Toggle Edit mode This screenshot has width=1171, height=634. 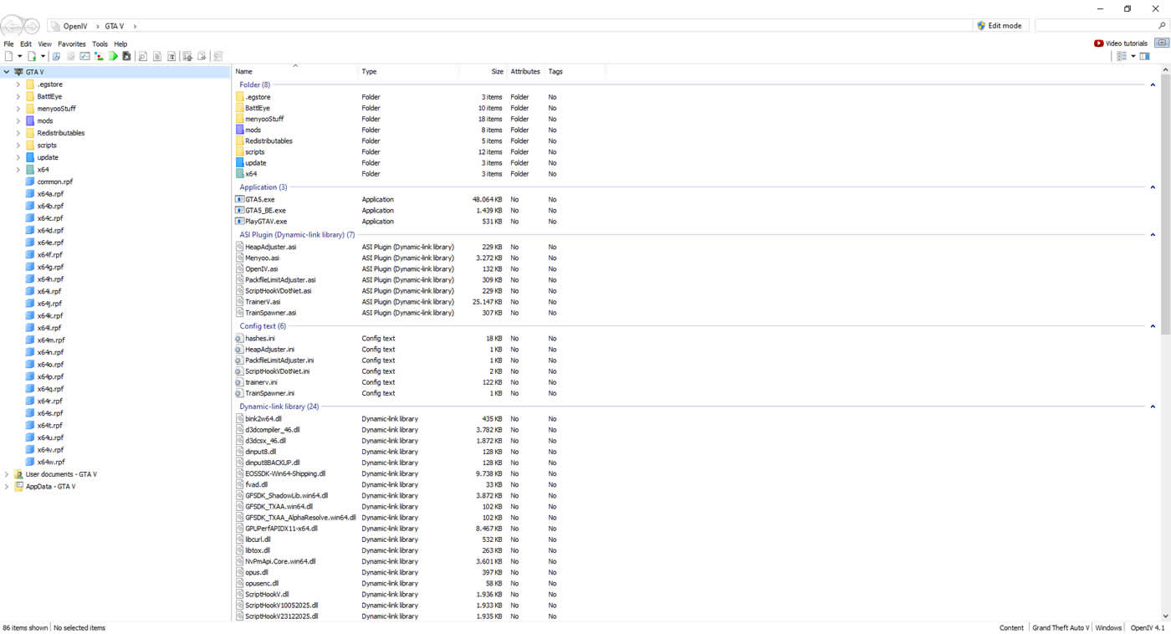click(999, 26)
